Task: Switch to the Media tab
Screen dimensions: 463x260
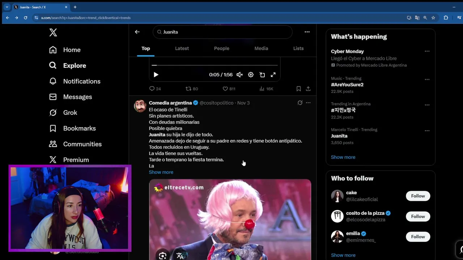Action: (x=261, y=48)
